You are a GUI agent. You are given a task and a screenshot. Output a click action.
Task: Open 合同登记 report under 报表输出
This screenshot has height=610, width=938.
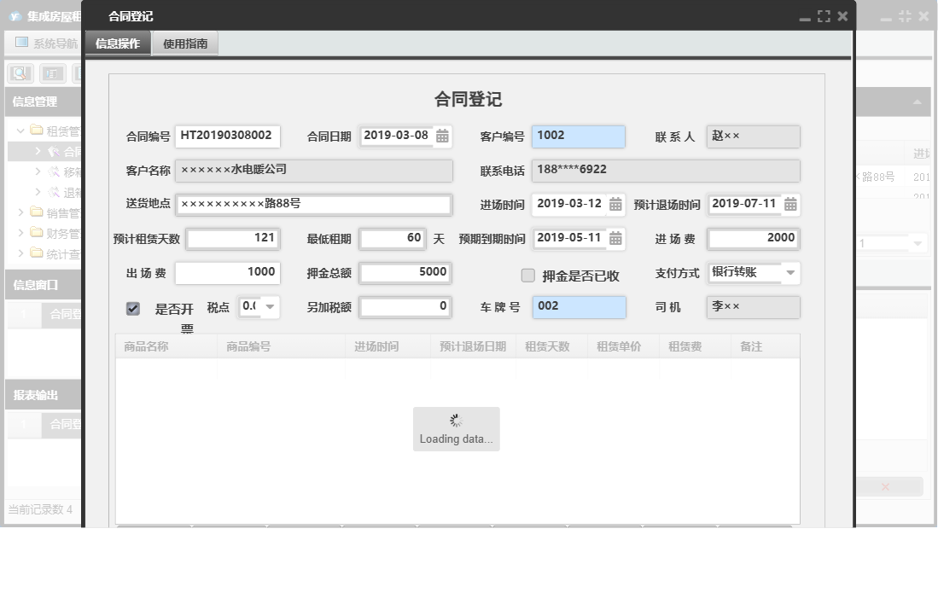point(64,425)
